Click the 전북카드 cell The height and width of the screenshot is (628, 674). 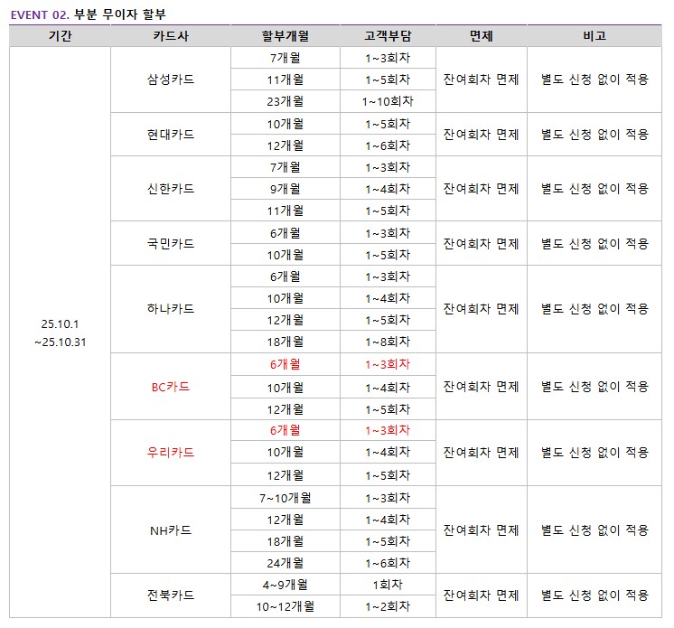(x=171, y=595)
